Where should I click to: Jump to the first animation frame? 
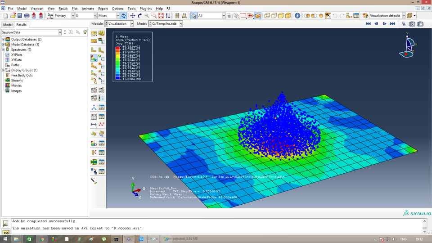point(368,24)
